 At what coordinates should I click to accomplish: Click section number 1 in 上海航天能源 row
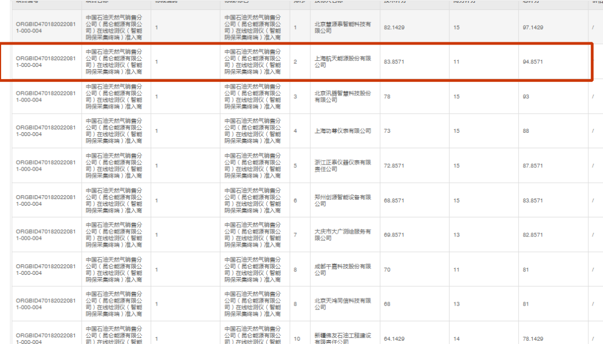coord(156,62)
